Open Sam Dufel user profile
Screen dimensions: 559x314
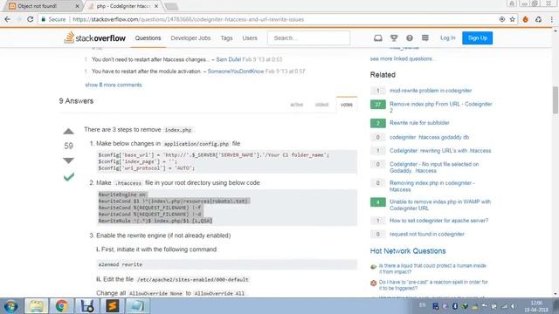click(229, 59)
